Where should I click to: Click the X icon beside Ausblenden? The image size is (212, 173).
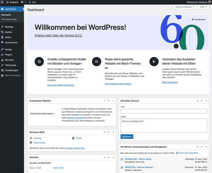point(193,19)
